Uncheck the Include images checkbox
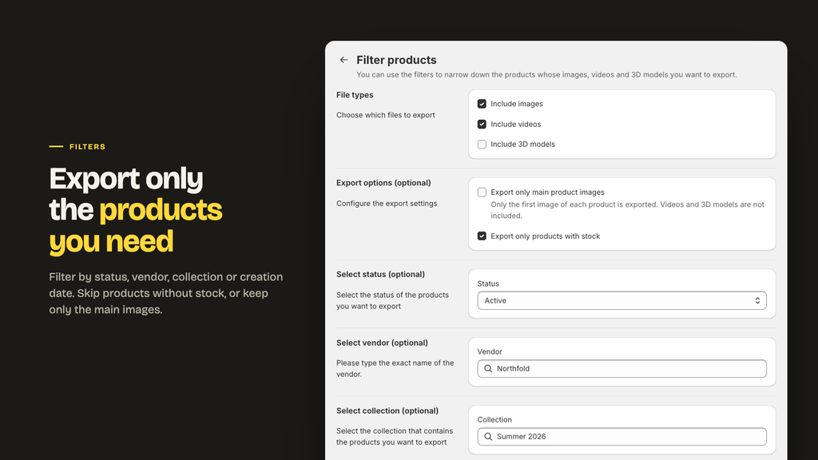This screenshot has width=818, height=460. (x=482, y=104)
